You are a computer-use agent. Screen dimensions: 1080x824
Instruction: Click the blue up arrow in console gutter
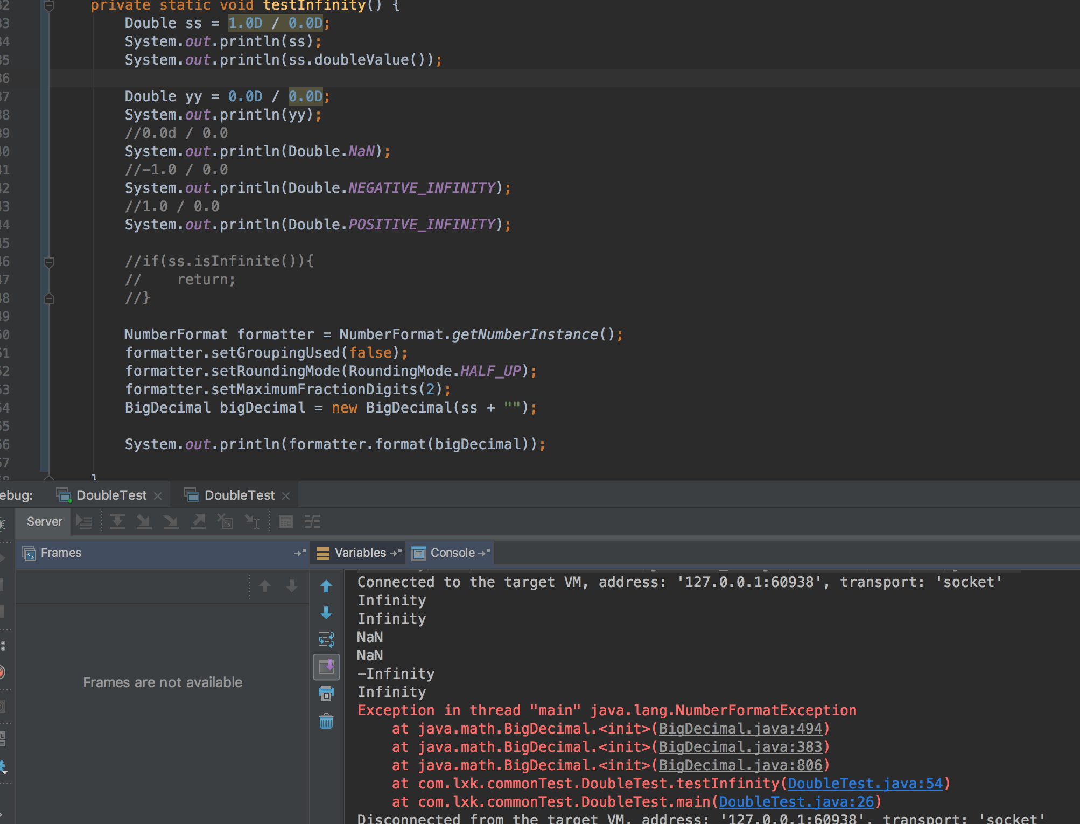pos(326,586)
